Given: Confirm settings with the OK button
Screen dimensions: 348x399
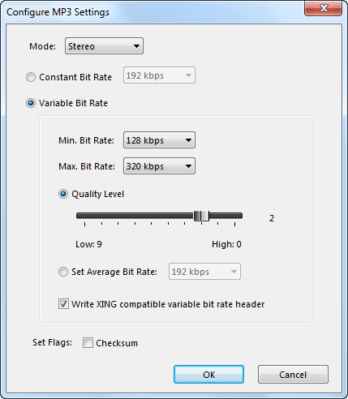Looking at the screenshot, I should (x=208, y=375).
